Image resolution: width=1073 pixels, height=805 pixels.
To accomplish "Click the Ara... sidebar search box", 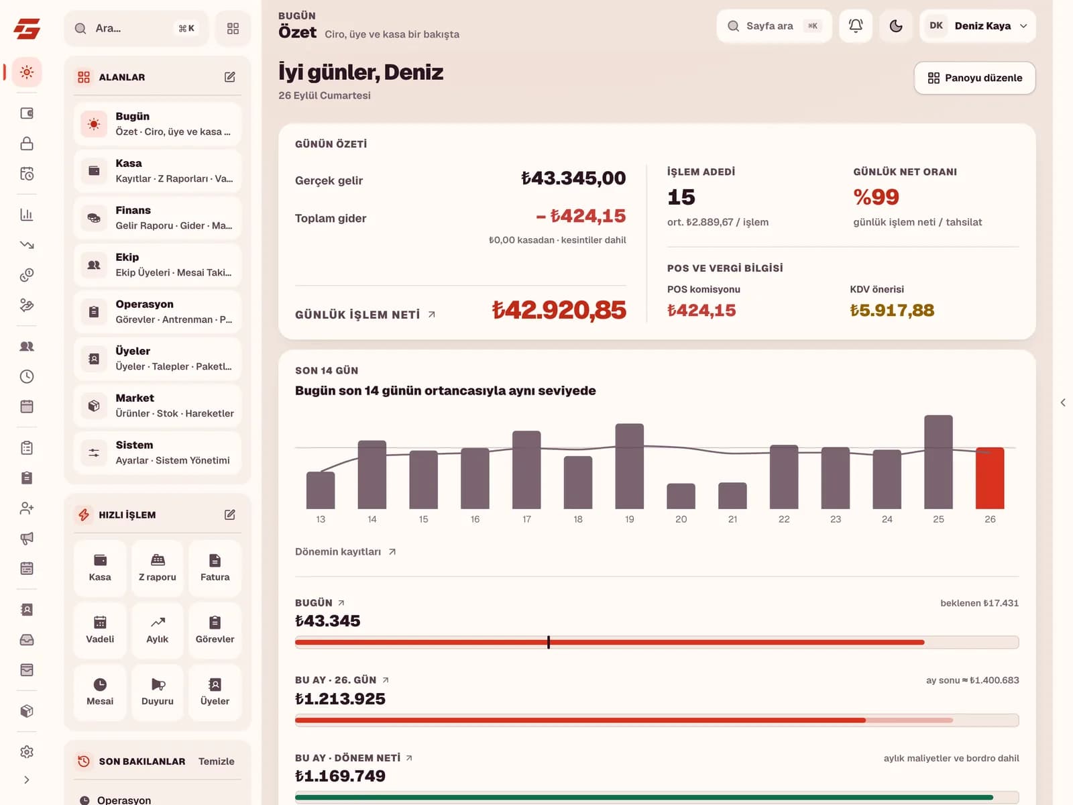I will (136, 28).
